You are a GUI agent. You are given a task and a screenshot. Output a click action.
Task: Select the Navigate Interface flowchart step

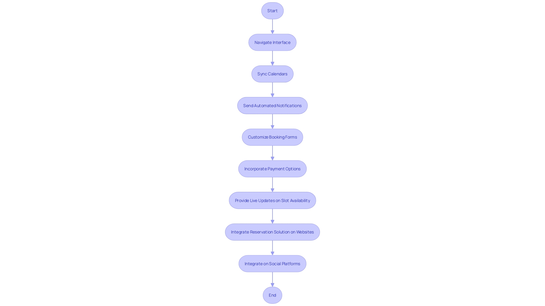pyautogui.click(x=272, y=42)
